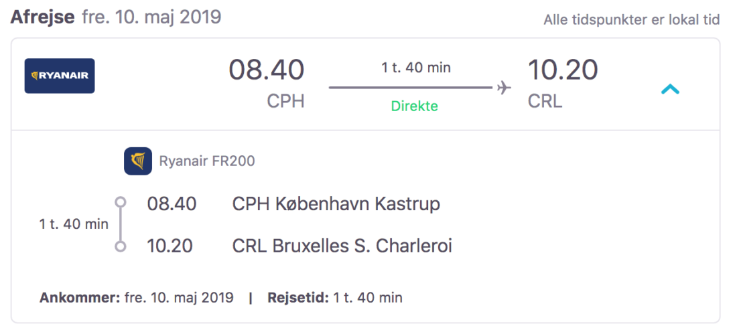Image resolution: width=737 pixels, height=334 pixels.
Task: Click the bottom route stop circle
Action: [x=121, y=246]
